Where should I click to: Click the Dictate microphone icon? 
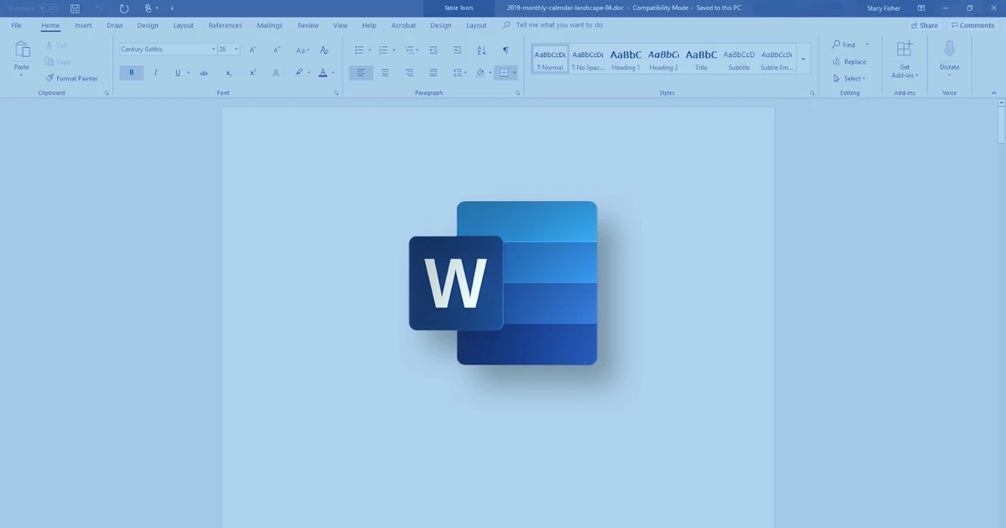(x=949, y=49)
